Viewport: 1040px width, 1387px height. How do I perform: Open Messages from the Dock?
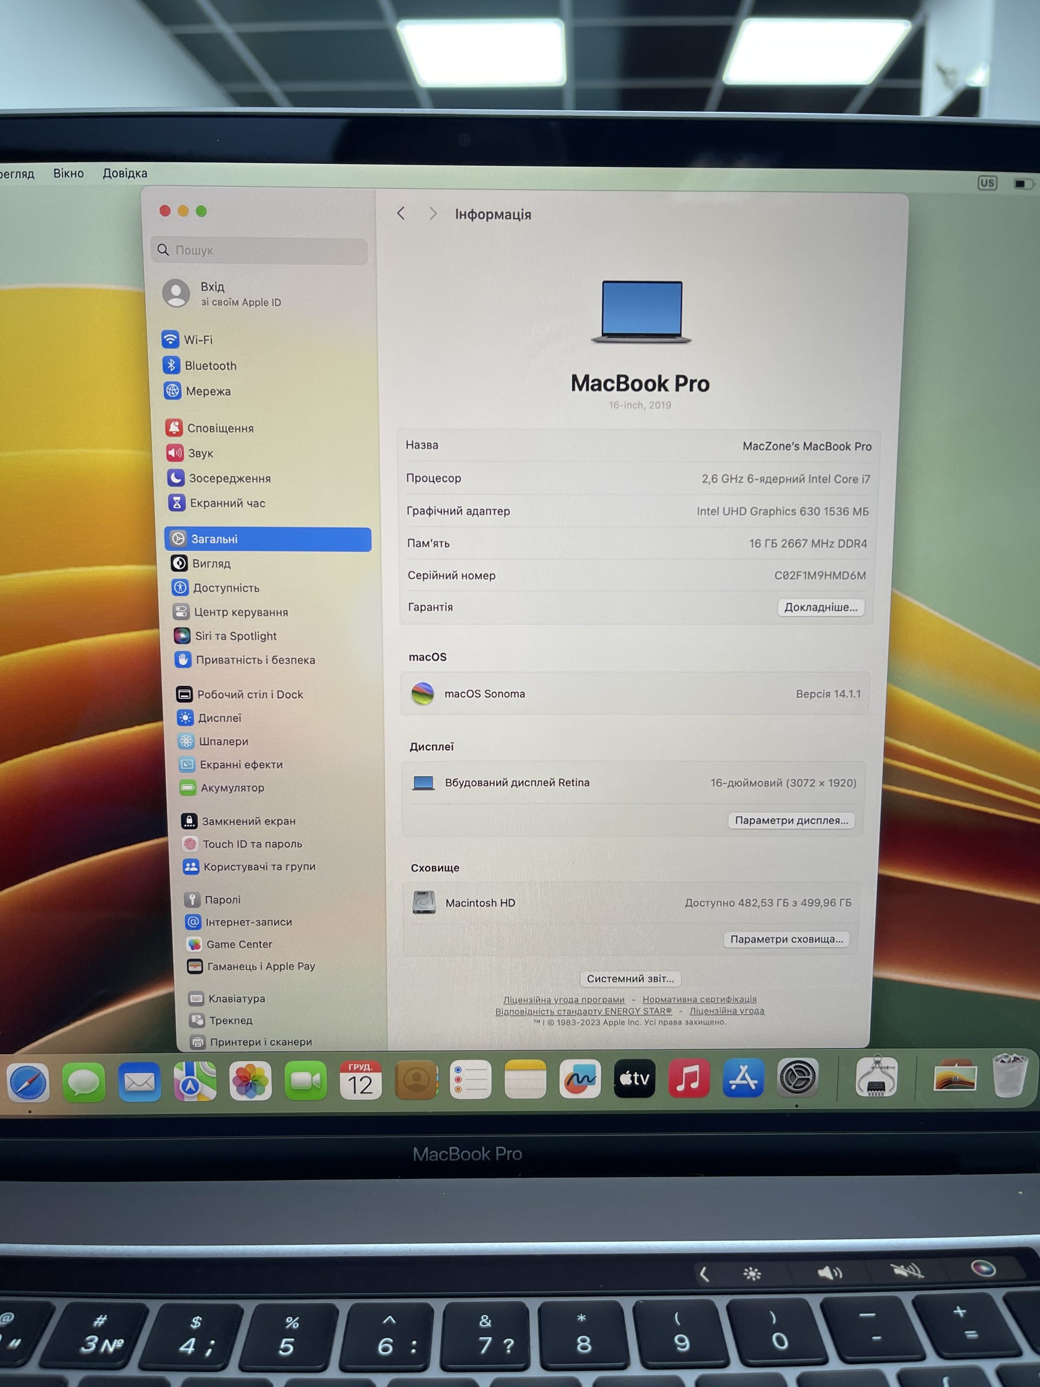[83, 1081]
